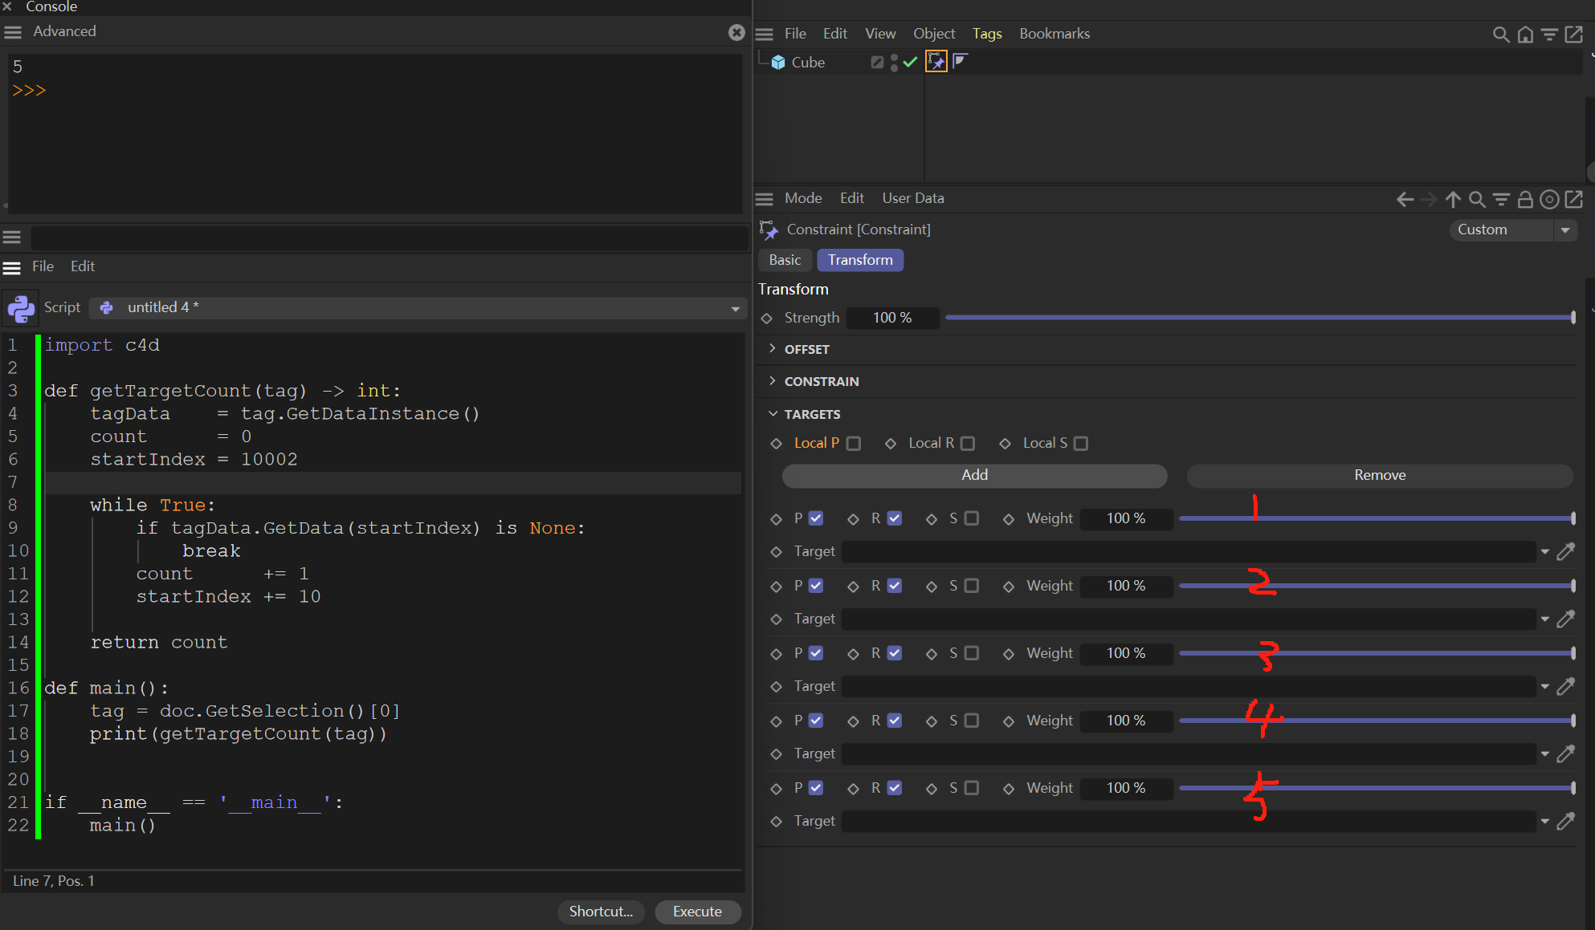Open dropdown arrow for third Target field
Image resolution: width=1595 pixels, height=930 pixels.
pos(1545,687)
